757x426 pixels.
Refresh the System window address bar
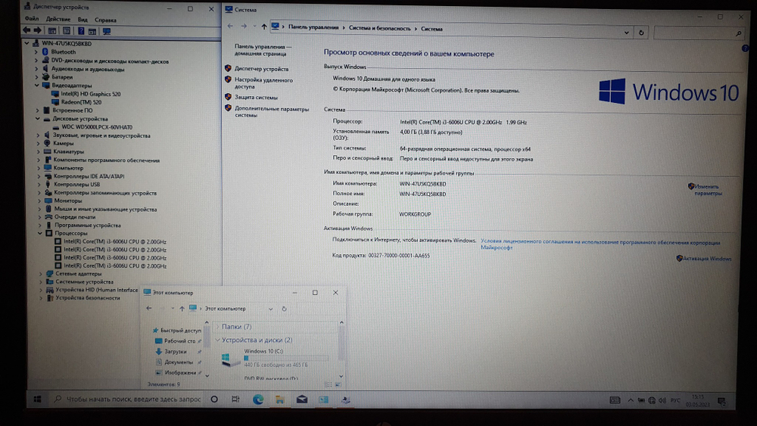click(641, 33)
